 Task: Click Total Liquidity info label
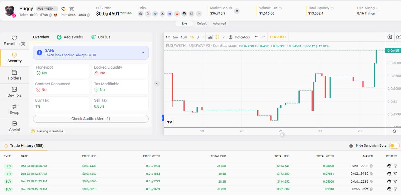click(x=321, y=8)
